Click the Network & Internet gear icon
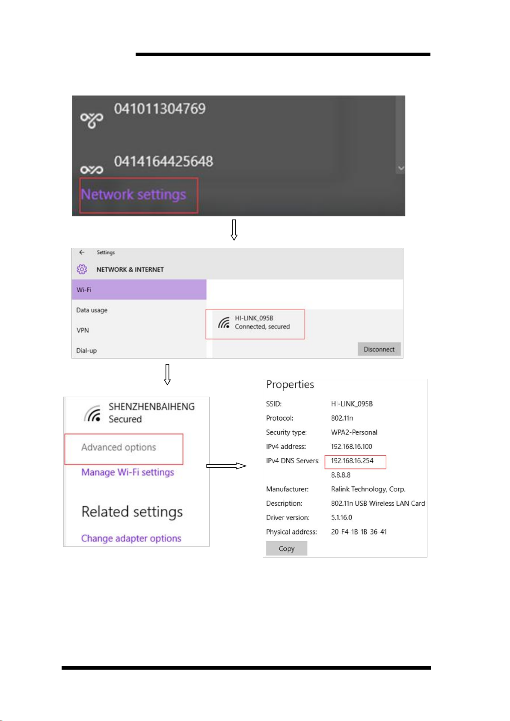This screenshot has width=510, height=721. pyautogui.click(x=82, y=269)
